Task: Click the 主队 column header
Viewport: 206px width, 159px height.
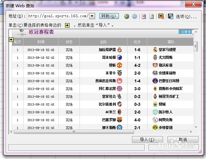Action: tap(103, 42)
